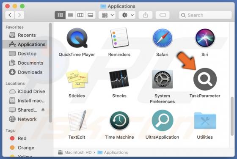Viewport: 237px width, 159px height.
Task: Click Macintosh HD in the path bar
Action: click(x=75, y=153)
